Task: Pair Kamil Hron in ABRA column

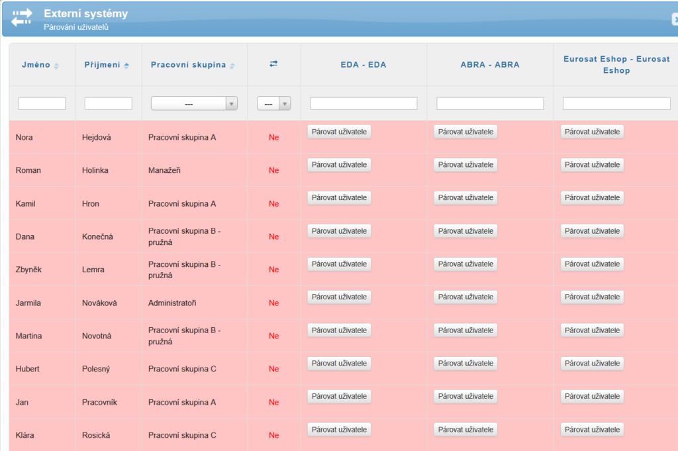Action: click(465, 197)
